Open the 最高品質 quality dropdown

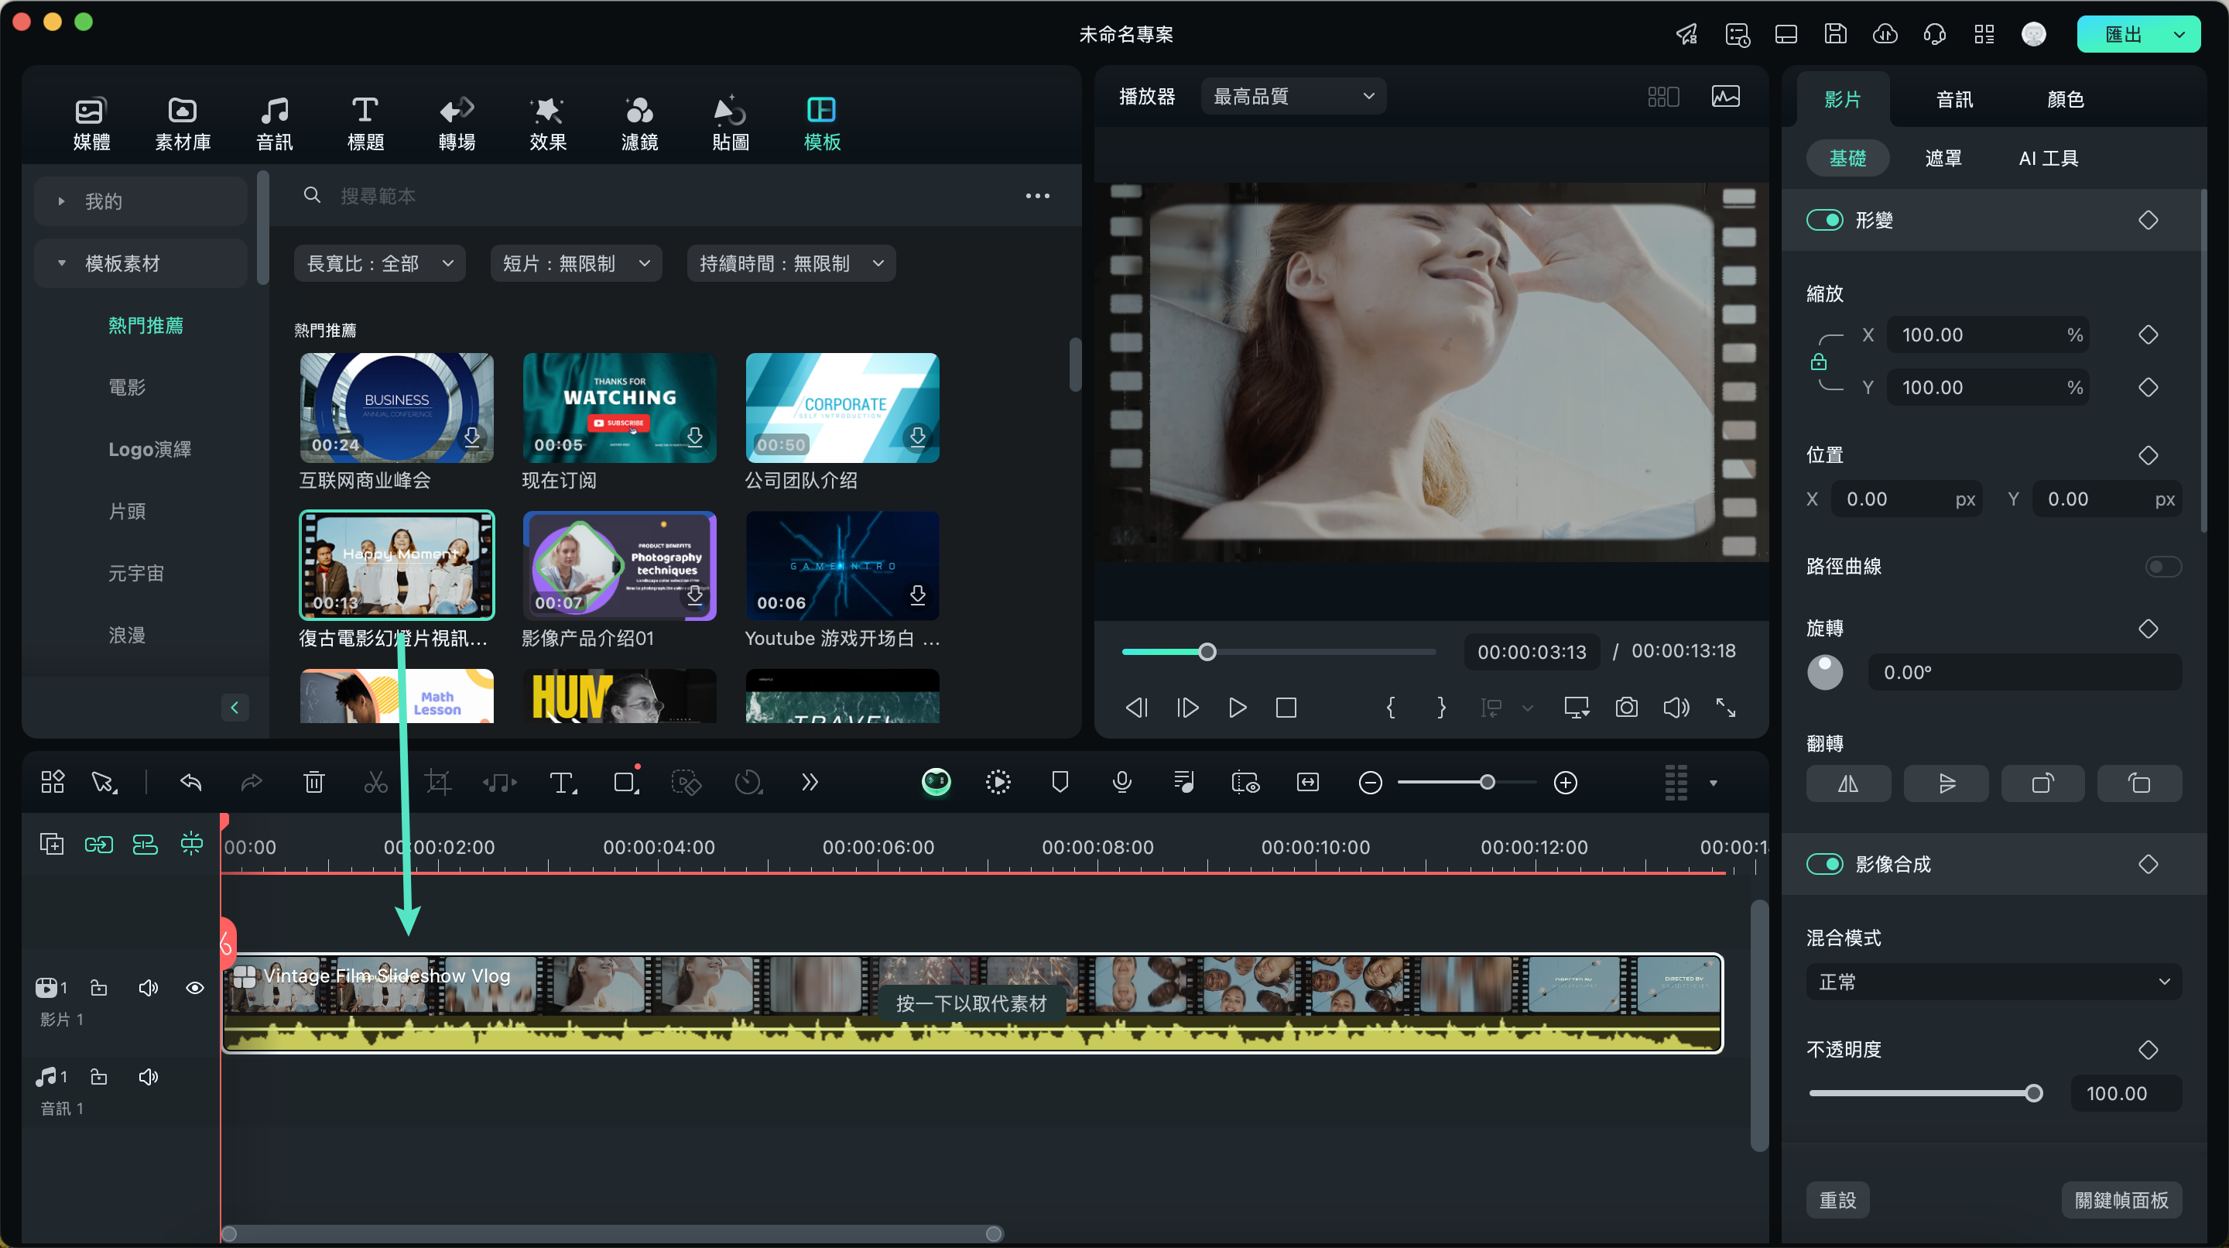pyautogui.click(x=1293, y=96)
